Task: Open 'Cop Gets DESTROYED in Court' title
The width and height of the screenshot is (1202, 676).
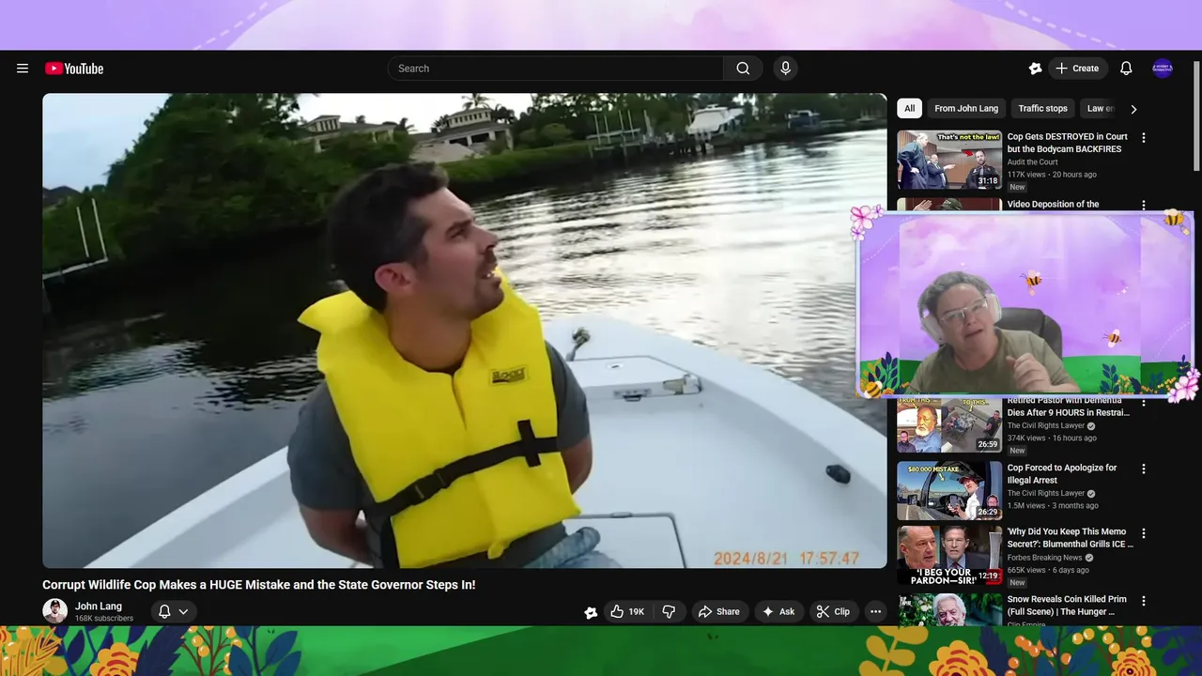Action: [1068, 143]
